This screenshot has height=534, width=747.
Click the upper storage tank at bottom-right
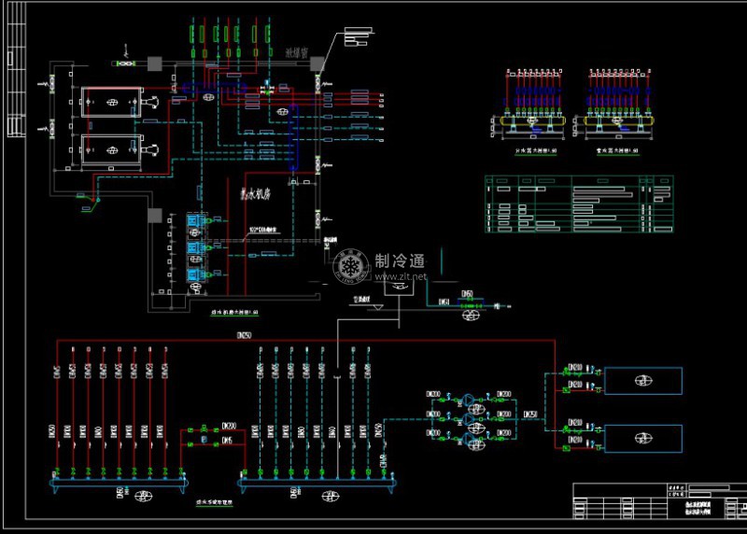tap(643, 381)
